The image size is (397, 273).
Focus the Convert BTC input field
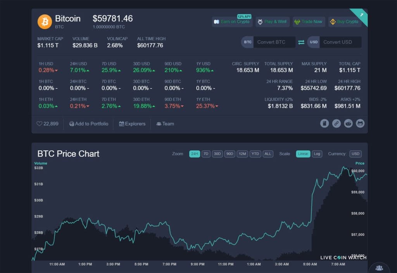pos(274,42)
